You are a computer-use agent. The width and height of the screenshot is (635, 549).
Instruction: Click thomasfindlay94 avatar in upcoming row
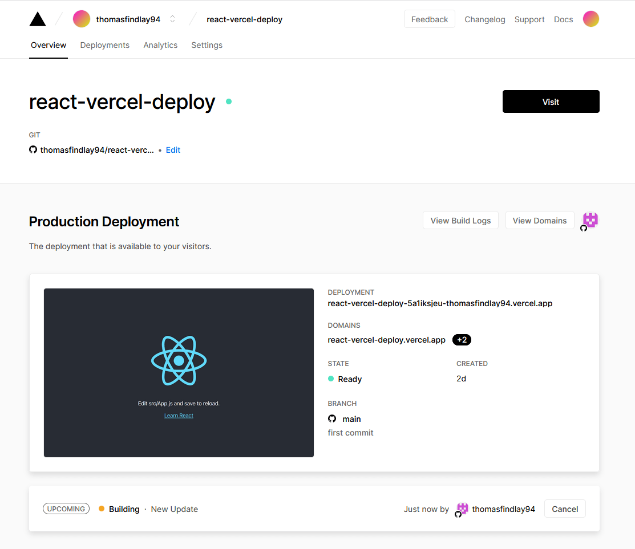click(462, 509)
